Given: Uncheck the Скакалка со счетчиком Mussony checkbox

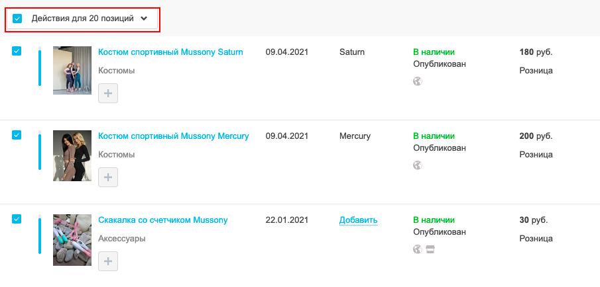Looking at the screenshot, I should tap(17, 219).
